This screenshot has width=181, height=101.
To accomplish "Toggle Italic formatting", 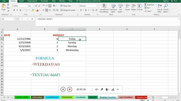I will [x=17, y=10].
